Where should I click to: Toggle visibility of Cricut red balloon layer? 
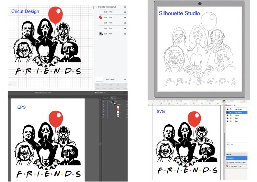[x=125, y=18]
